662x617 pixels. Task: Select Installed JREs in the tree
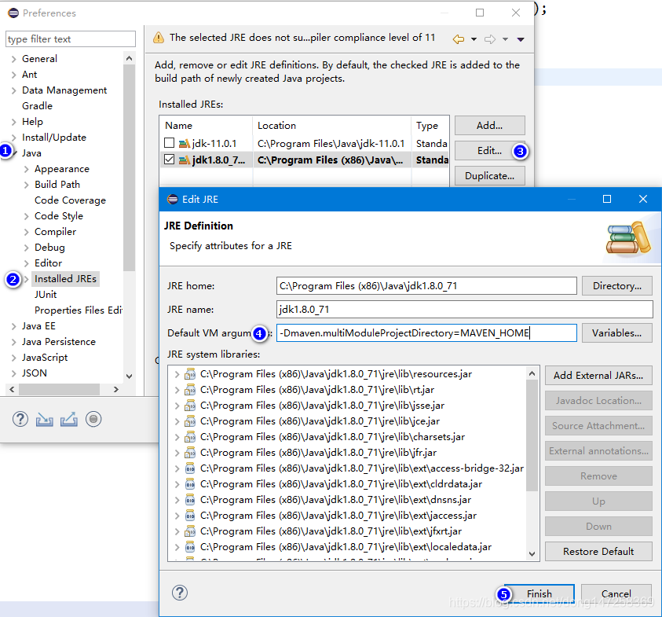[x=65, y=279]
